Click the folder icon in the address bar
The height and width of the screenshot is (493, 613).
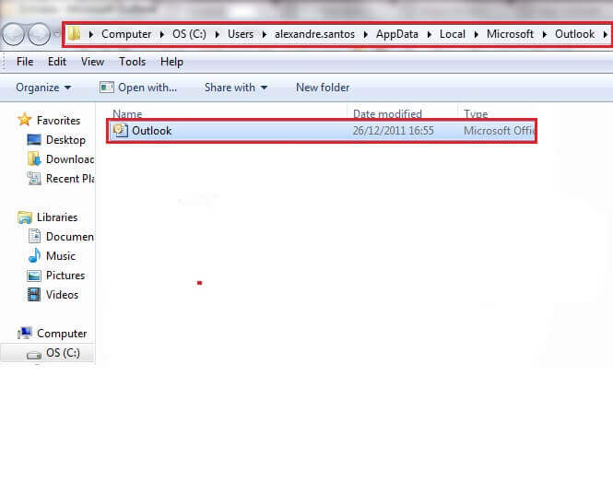click(x=74, y=34)
